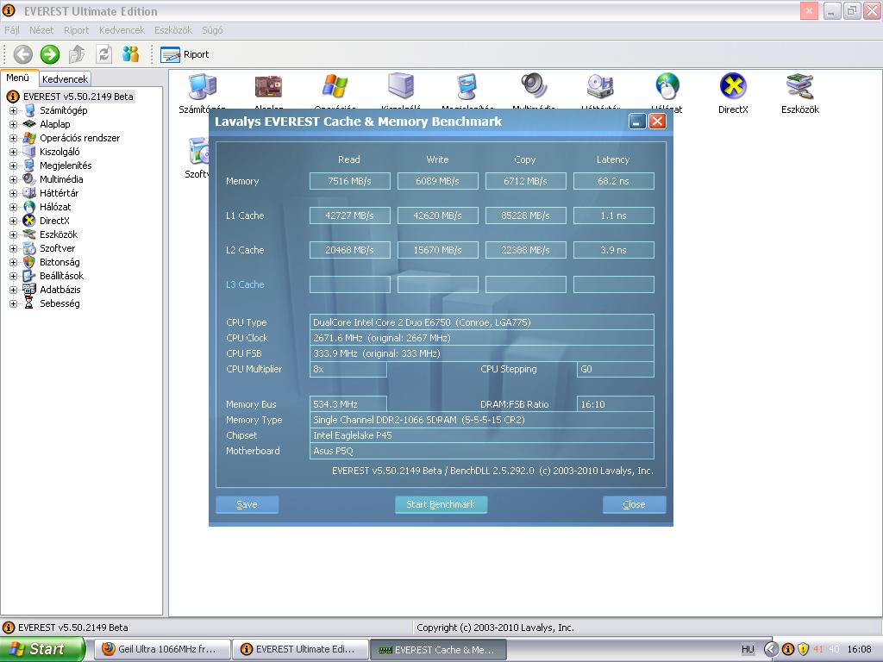Switch to the Kedvencek tab
883x662 pixels.
tap(65, 79)
